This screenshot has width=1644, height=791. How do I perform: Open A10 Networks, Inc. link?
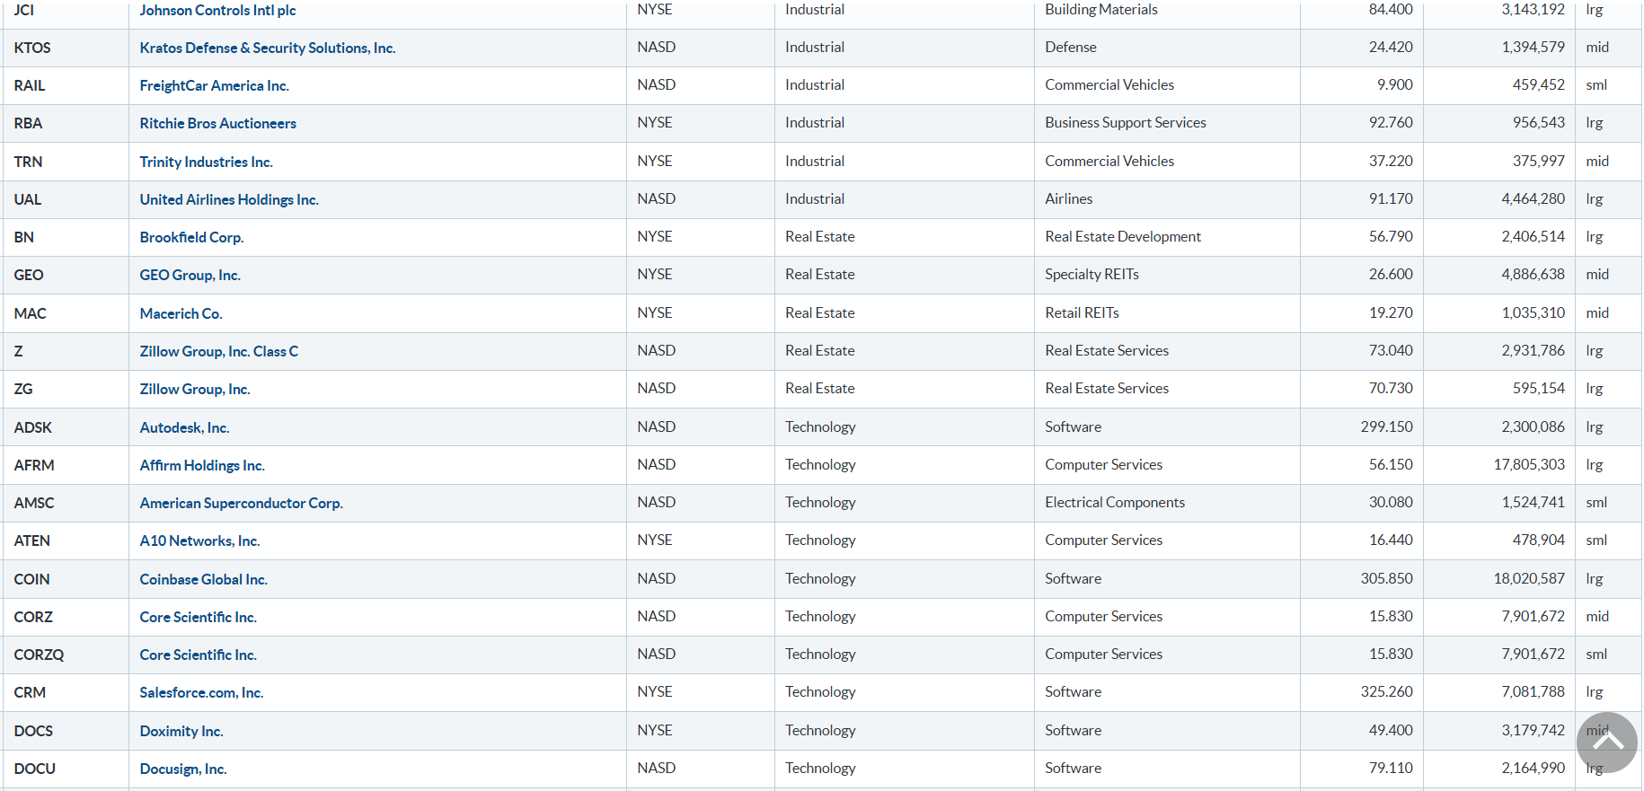[200, 541]
